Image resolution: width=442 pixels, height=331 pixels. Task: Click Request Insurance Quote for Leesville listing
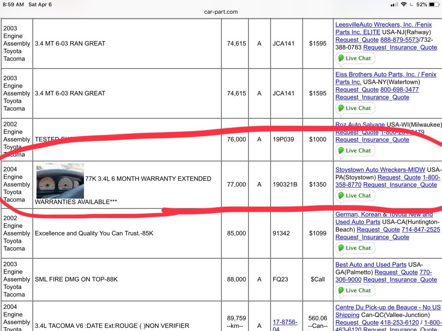pyautogui.click(x=400, y=47)
